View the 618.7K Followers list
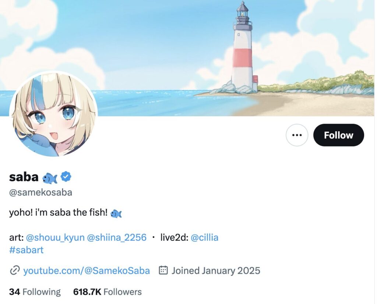The height and width of the screenshot is (304, 377). [x=108, y=292]
